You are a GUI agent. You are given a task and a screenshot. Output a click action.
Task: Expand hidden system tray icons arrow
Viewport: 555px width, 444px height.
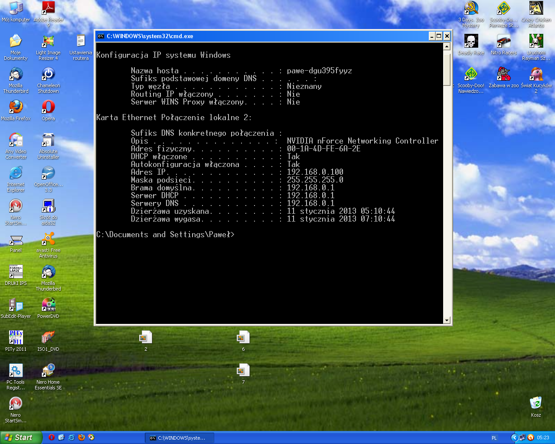[x=514, y=437]
